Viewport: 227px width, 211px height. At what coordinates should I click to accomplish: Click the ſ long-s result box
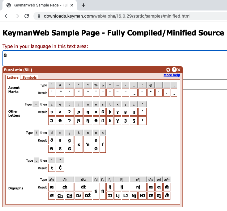point(103,144)
